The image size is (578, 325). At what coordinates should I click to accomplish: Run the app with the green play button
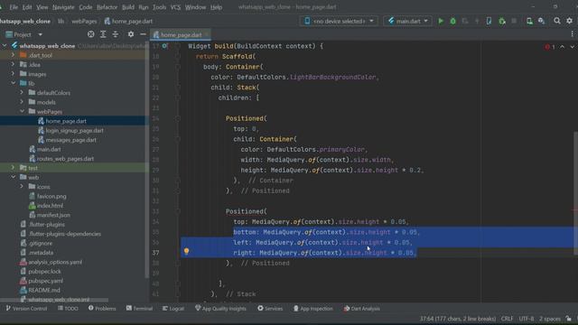(x=441, y=21)
